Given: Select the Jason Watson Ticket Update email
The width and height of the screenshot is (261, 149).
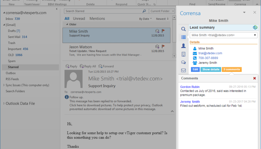Looking at the screenshot, I should 116,51.
